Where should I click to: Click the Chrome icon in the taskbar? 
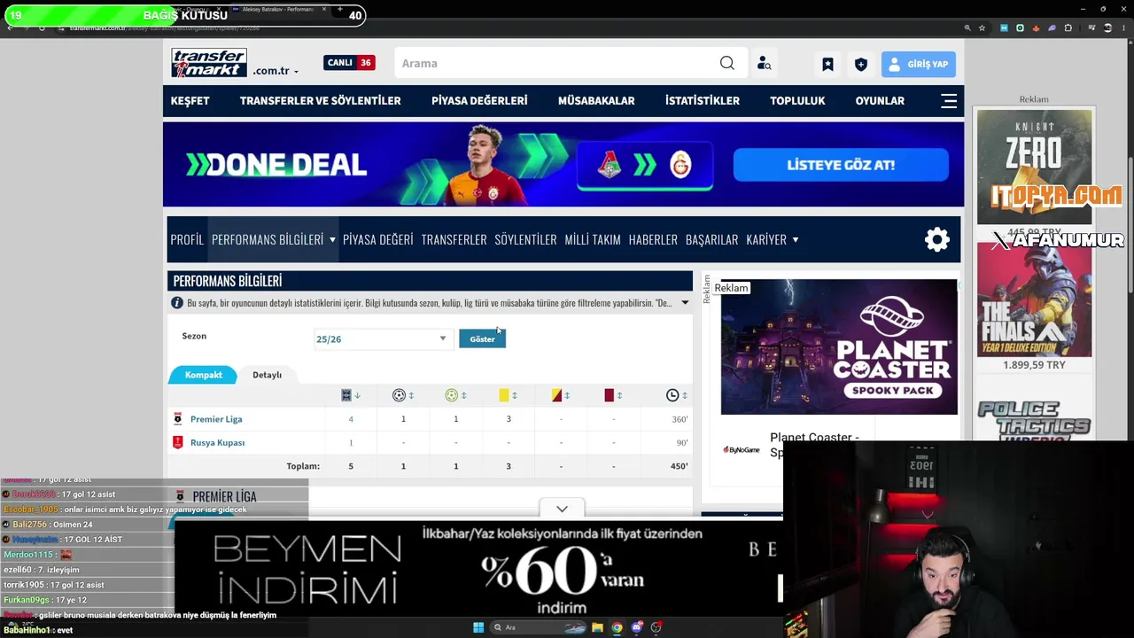tap(617, 627)
